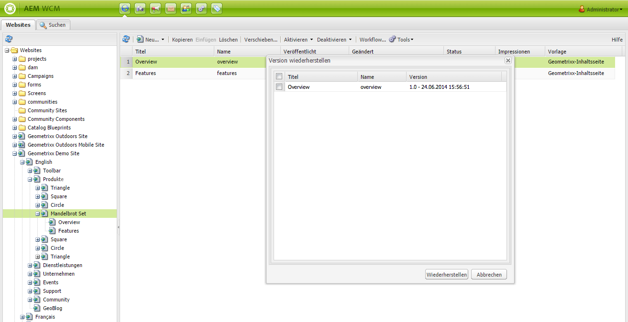This screenshot has height=322, width=628.
Task: Check the select-all checkbox in version dialog header
Action: (x=279, y=76)
